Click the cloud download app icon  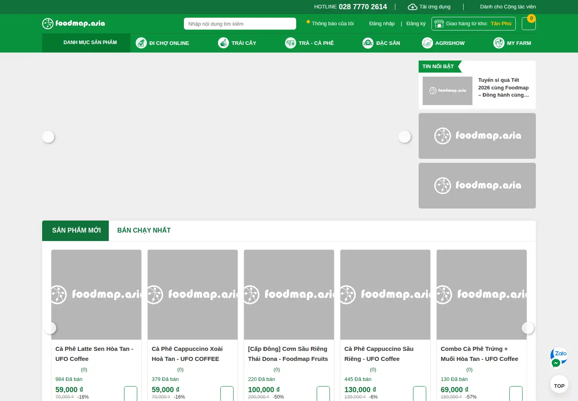click(x=413, y=7)
